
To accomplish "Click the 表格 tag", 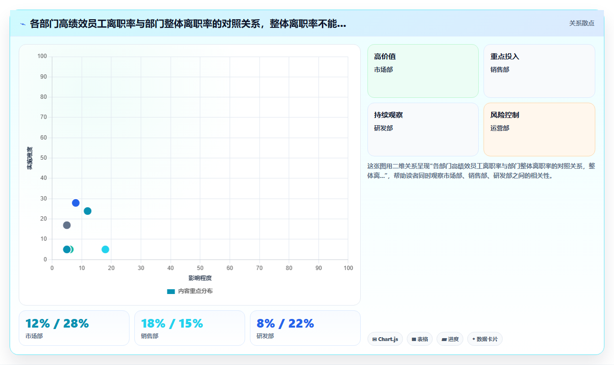I will pos(420,339).
